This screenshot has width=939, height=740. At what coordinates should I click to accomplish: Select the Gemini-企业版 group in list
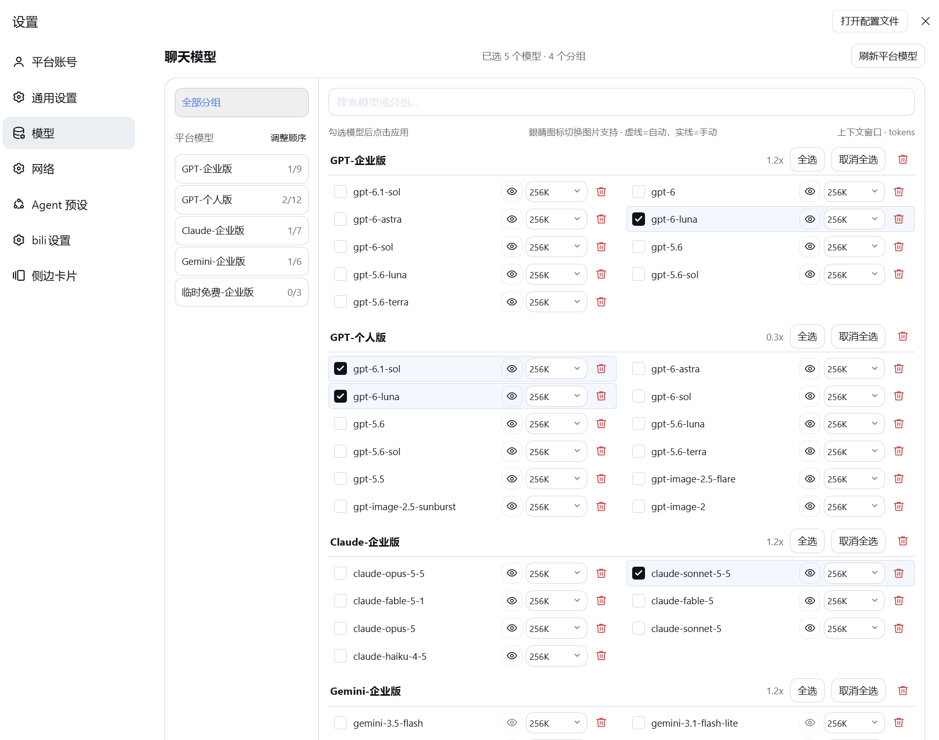pos(242,261)
